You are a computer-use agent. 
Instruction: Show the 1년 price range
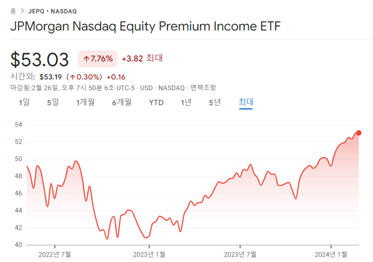coord(186,103)
